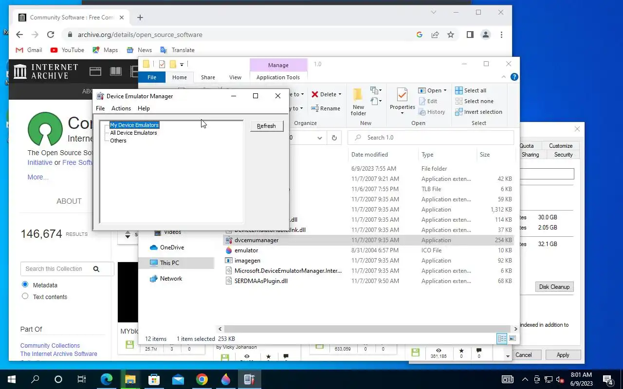This screenshot has width=623, height=389.
Task: Expand the Properties dropdown arrow
Action: pyautogui.click(x=402, y=114)
